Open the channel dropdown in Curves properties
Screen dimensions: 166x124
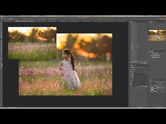point(138,71)
